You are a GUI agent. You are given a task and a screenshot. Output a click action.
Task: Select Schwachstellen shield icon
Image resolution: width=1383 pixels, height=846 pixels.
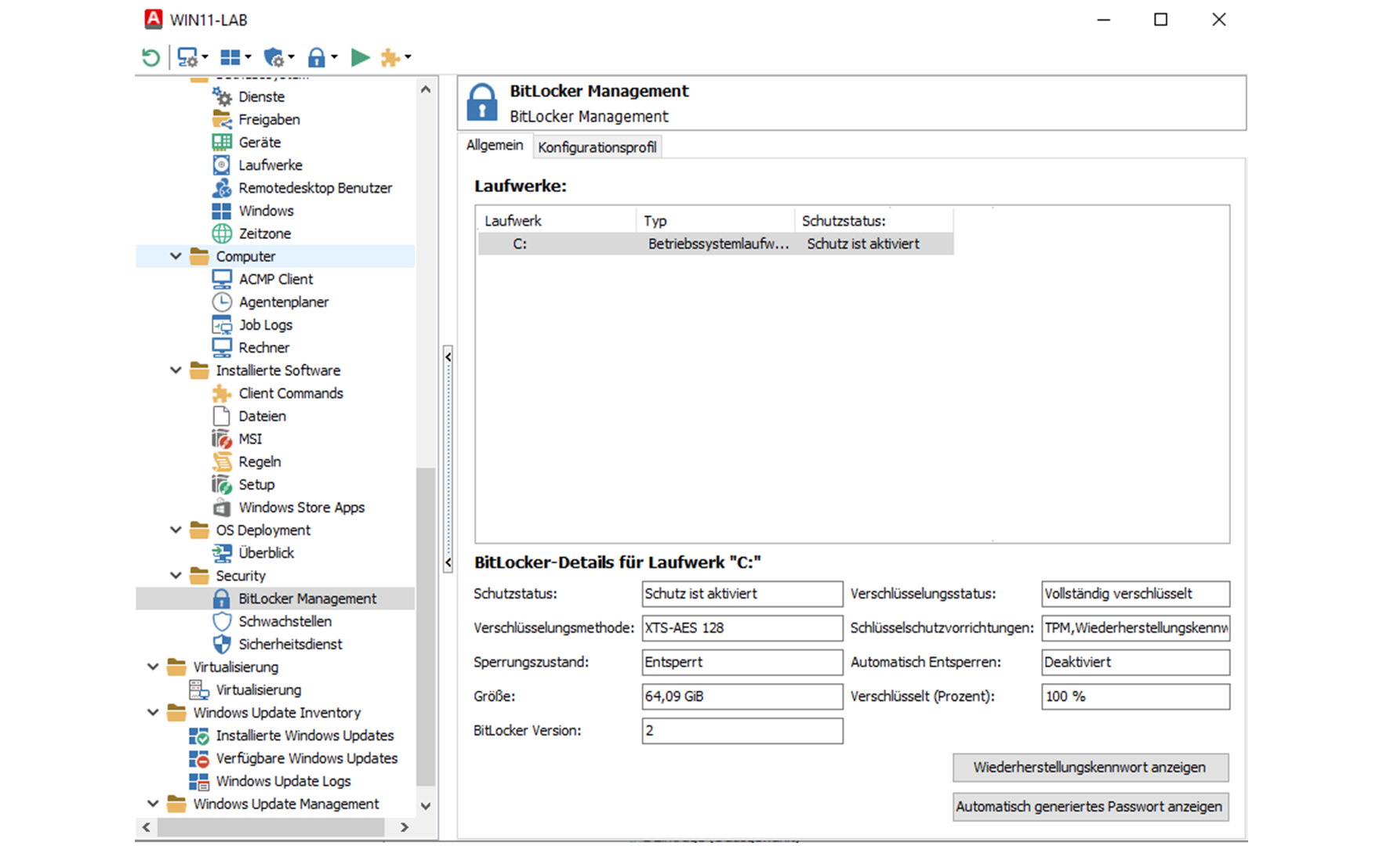point(223,621)
